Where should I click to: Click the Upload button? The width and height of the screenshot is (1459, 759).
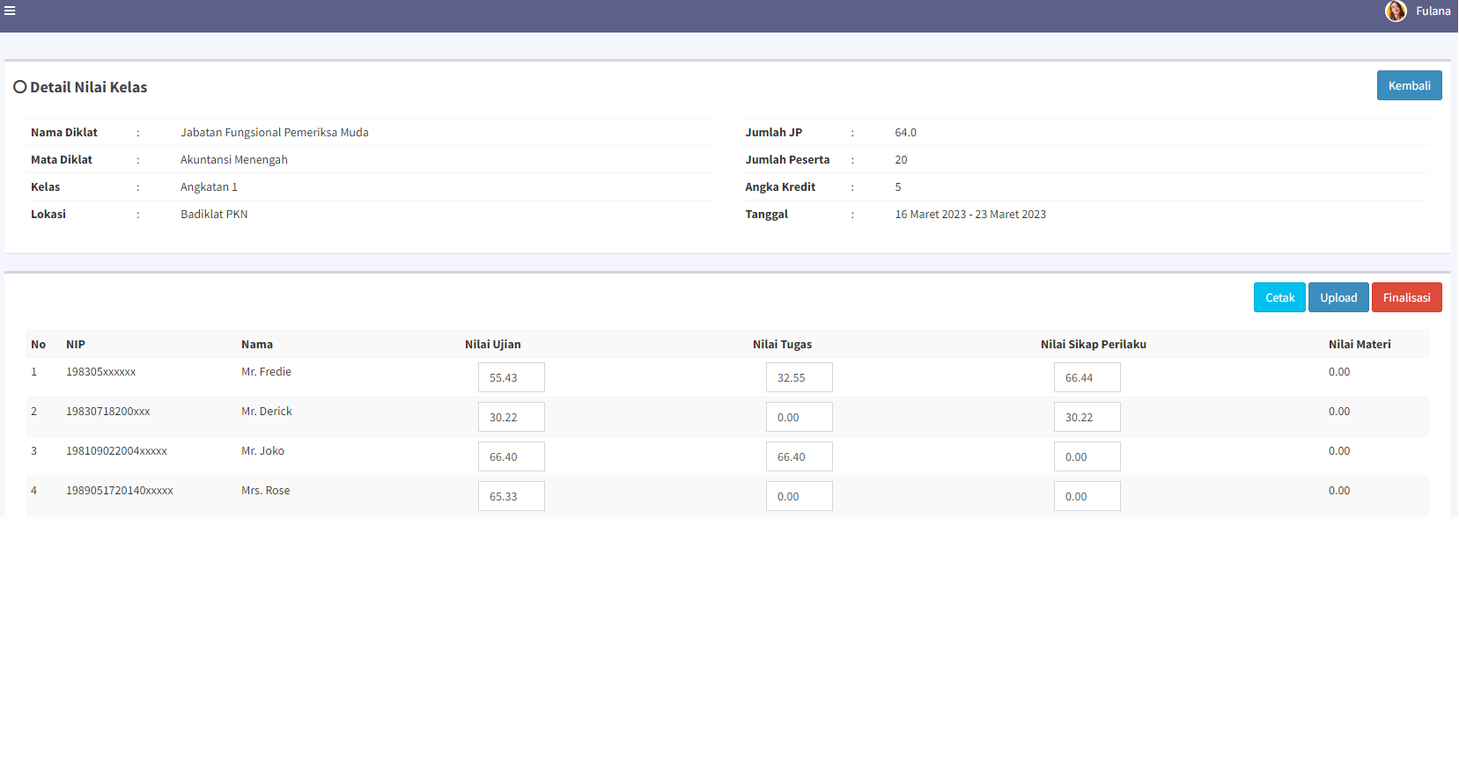[1337, 297]
